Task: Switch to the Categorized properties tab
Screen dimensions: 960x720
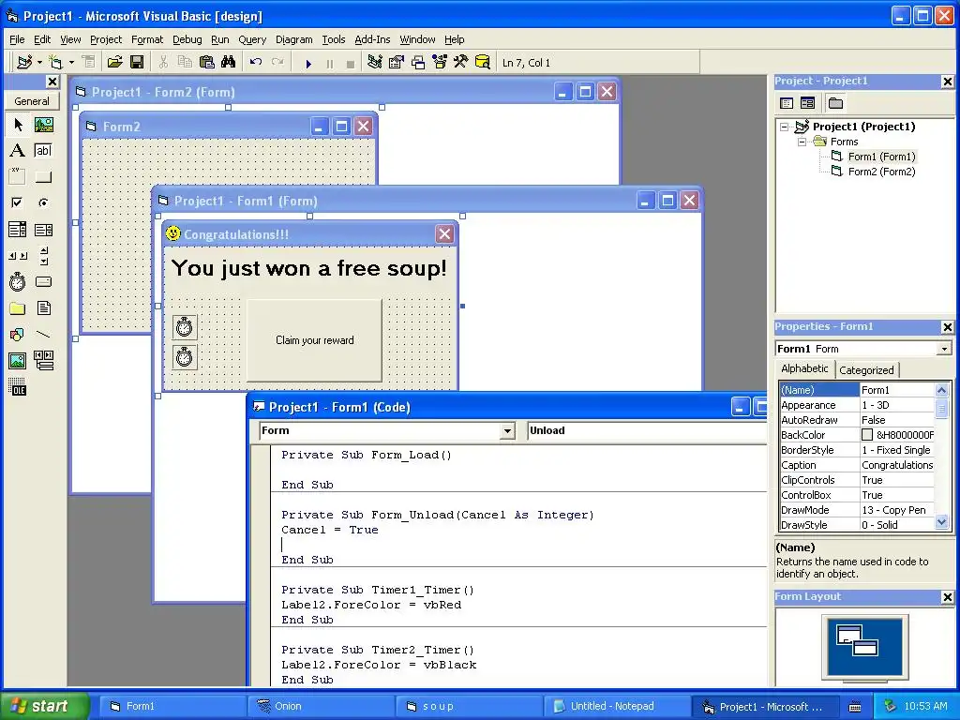Action: pyautogui.click(x=866, y=369)
